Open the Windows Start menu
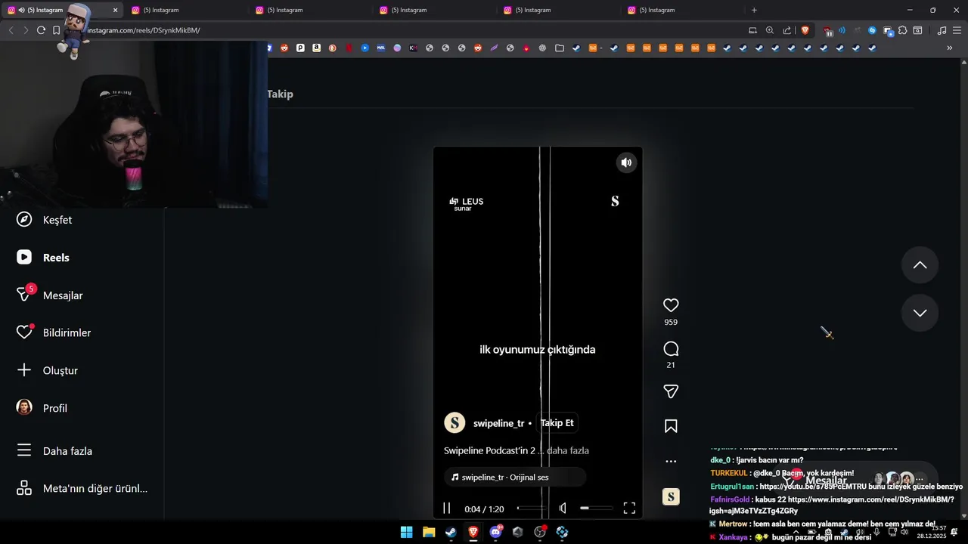Screen dimensions: 968x544 pos(406,532)
